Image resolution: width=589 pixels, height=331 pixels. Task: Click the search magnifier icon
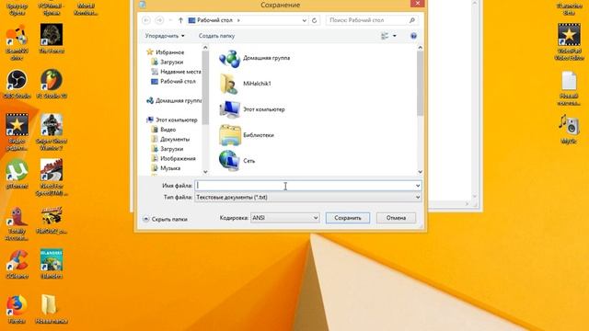coord(412,20)
